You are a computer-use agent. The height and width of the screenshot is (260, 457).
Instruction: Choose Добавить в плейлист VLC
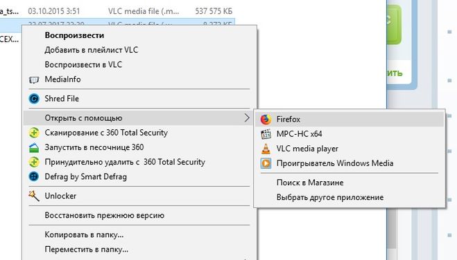pos(92,50)
